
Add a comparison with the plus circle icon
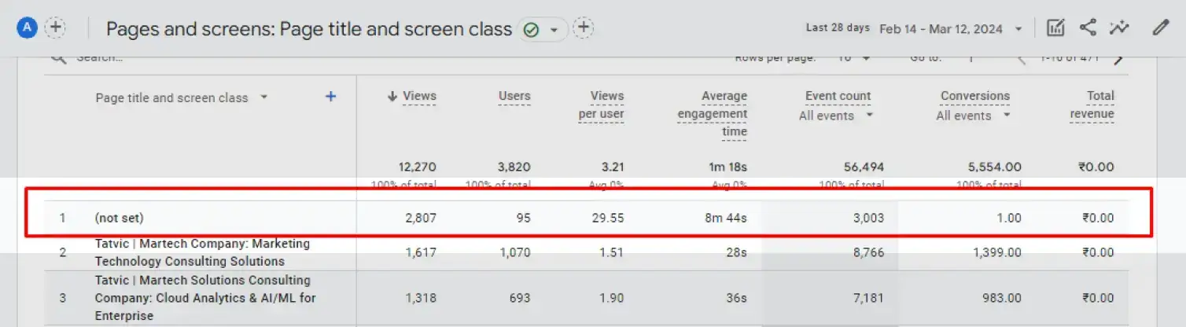[x=55, y=28]
